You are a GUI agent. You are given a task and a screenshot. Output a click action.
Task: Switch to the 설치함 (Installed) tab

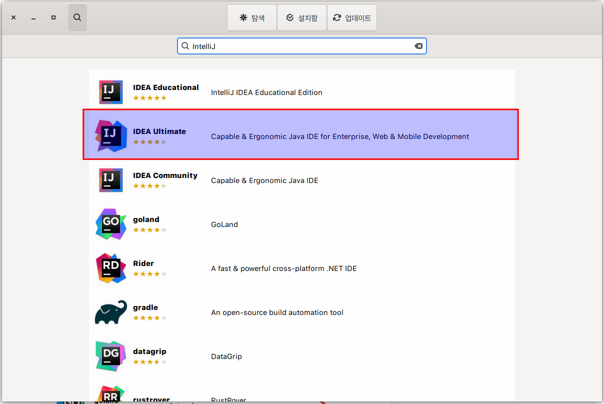coord(302,18)
